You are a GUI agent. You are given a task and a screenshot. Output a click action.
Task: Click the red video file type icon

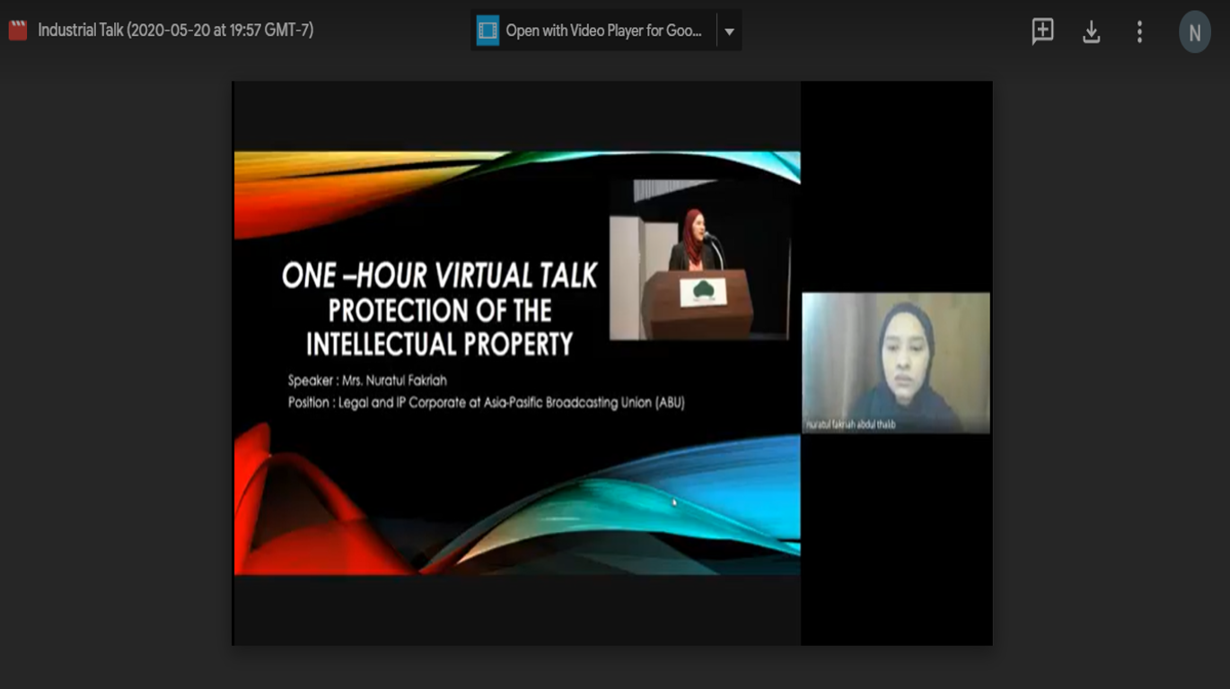18,31
